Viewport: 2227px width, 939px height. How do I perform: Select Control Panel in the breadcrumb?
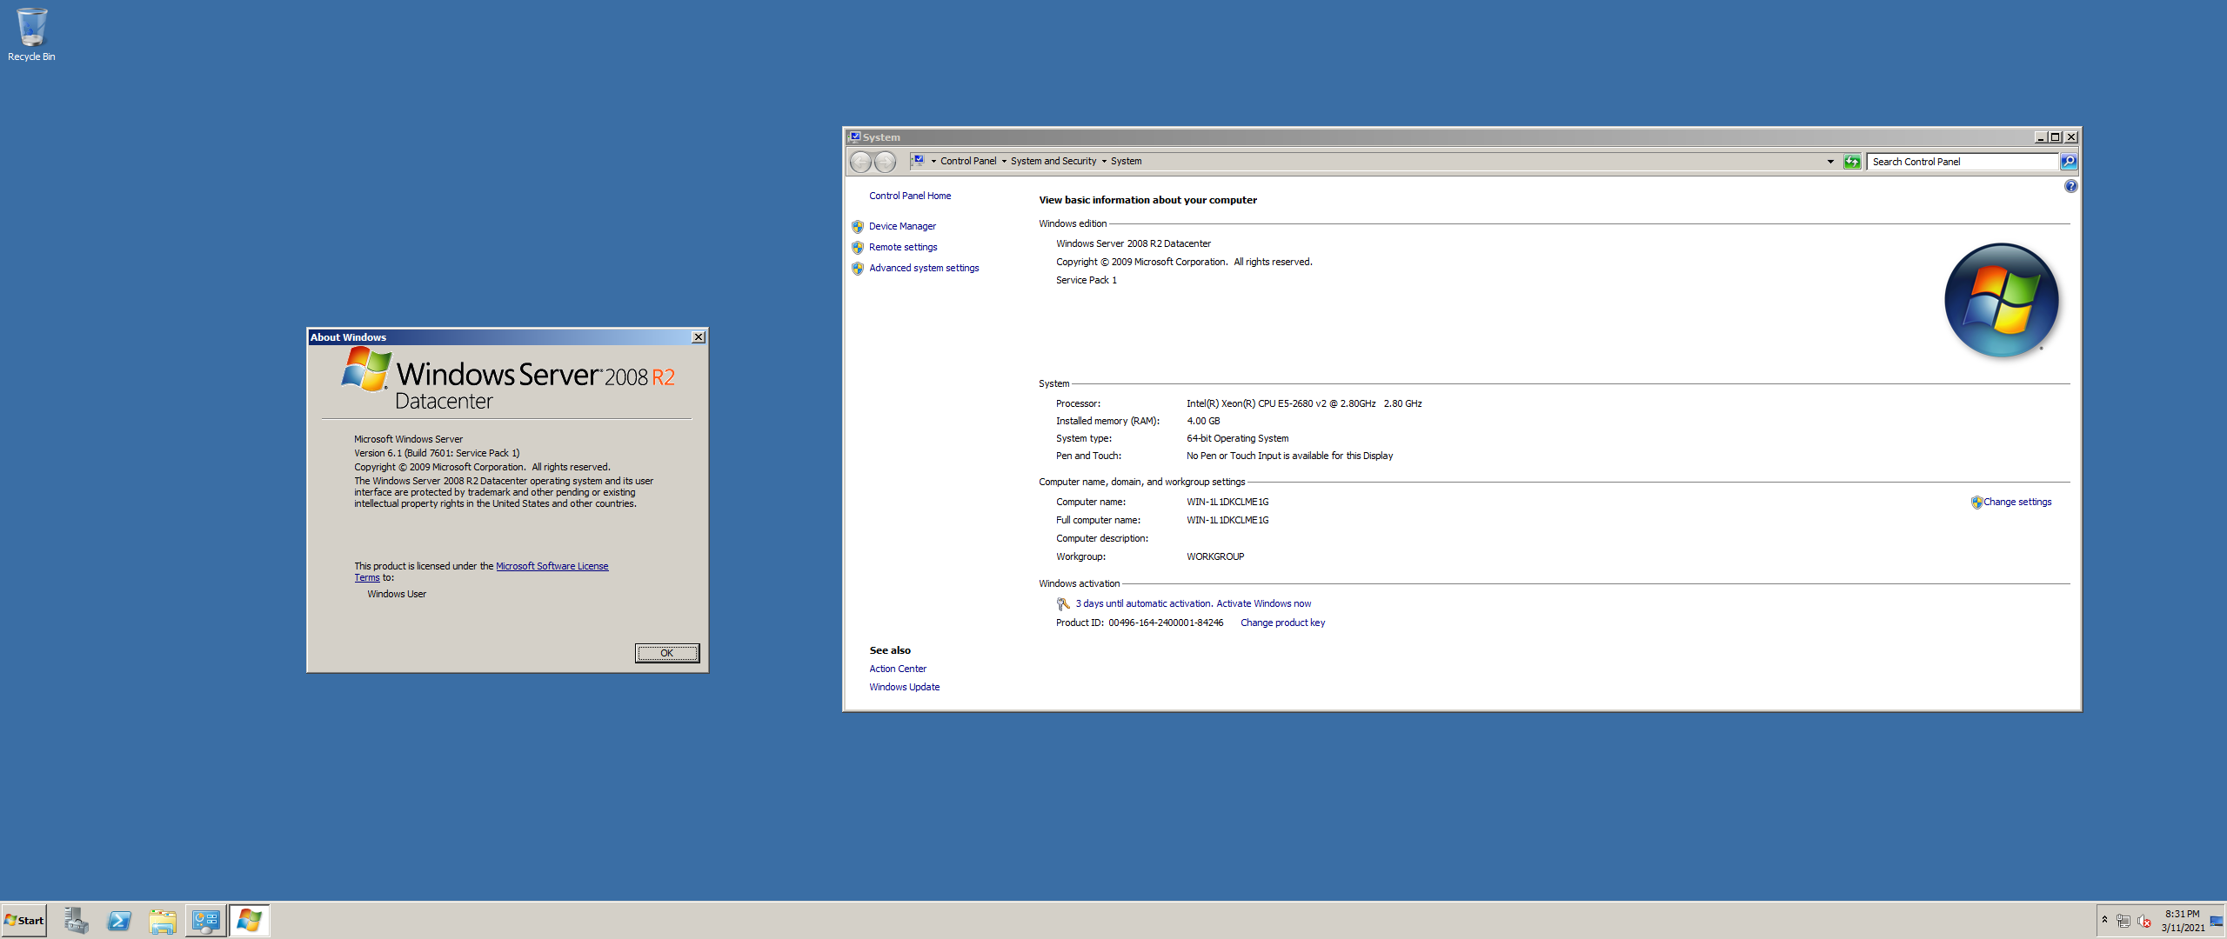coord(968,162)
